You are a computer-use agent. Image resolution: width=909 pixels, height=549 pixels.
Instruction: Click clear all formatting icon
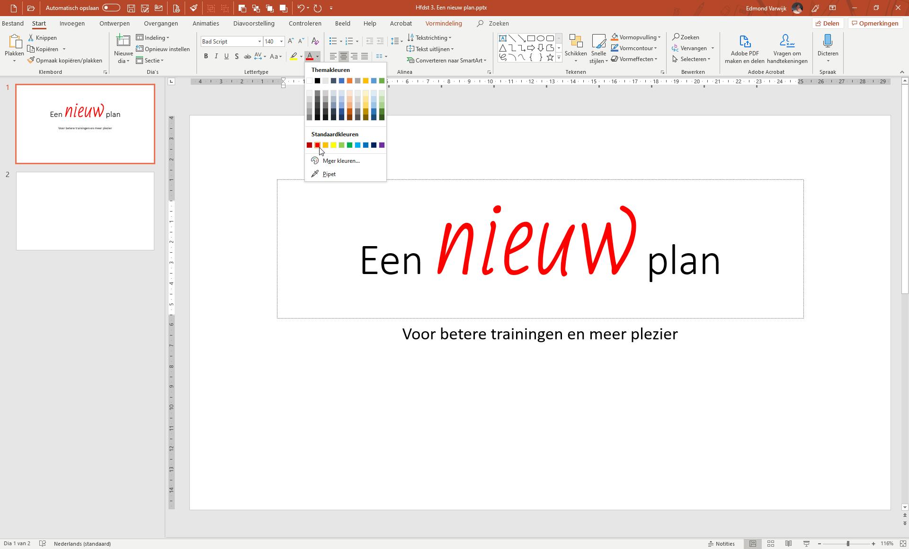coord(315,41)
